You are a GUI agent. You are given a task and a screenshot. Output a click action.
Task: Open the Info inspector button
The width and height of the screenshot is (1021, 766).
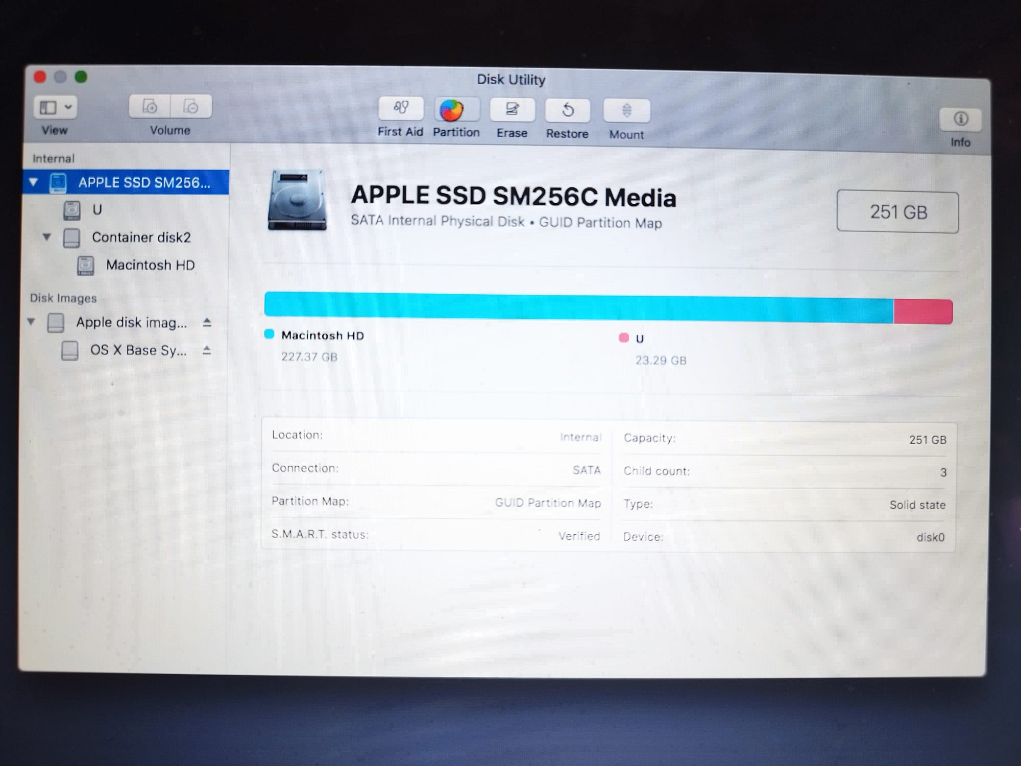(960, 119)
